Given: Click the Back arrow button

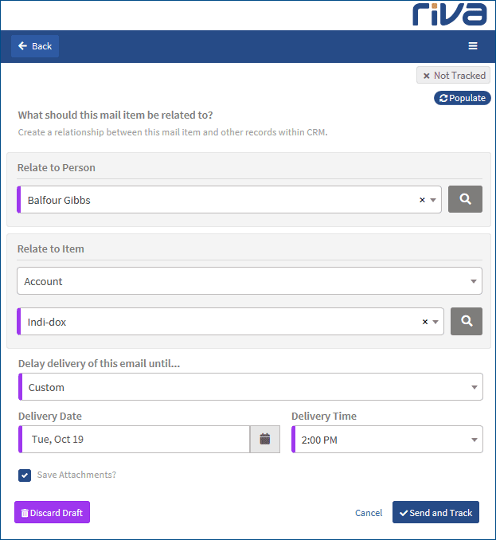Looking at the screenshot, I should coord(35,46).
